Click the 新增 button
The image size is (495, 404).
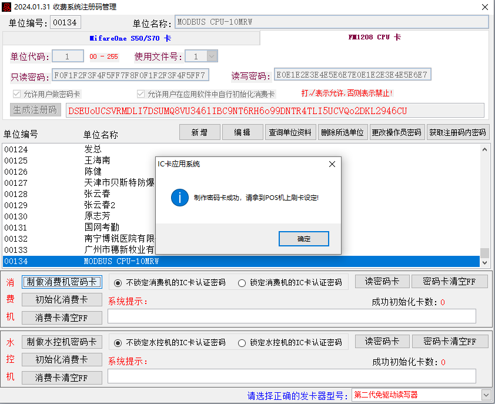click(x=199, y=132)
